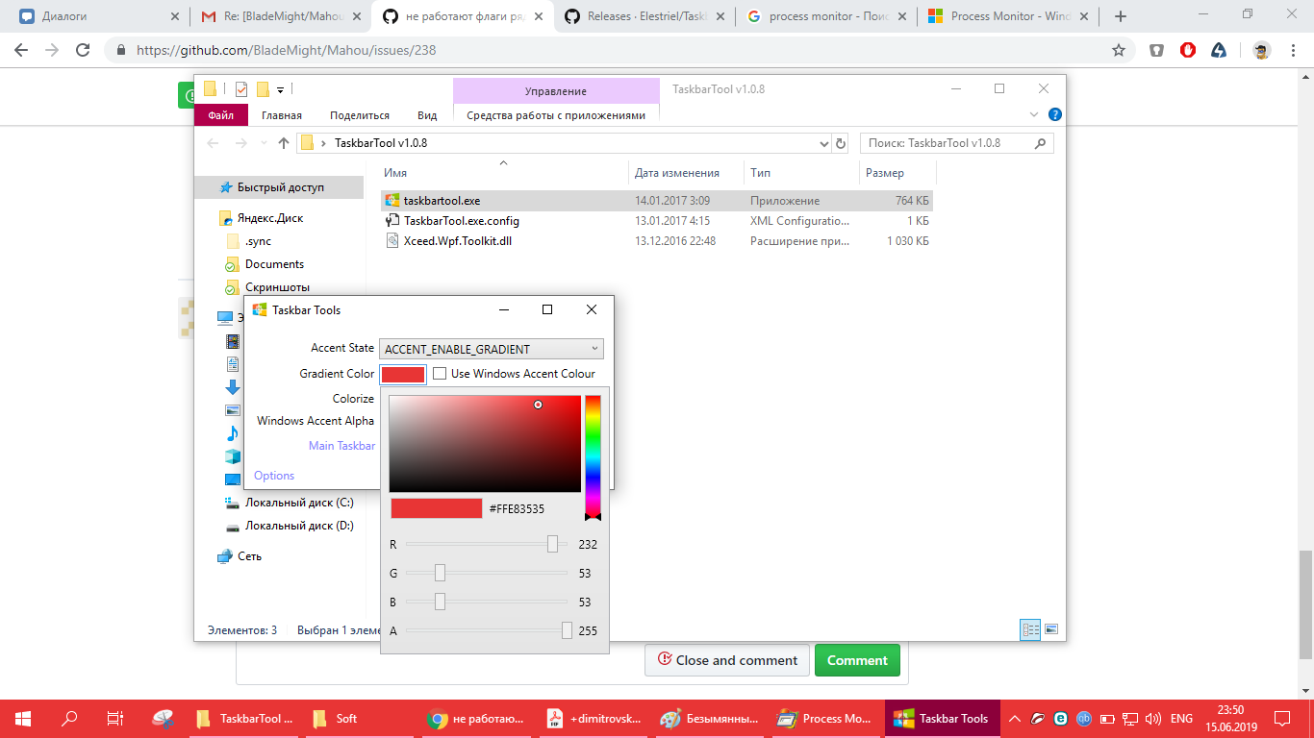The height and width of the screenshot is (738, 1314).
Task: Click the Comment green button
Action: pos(857,660)
